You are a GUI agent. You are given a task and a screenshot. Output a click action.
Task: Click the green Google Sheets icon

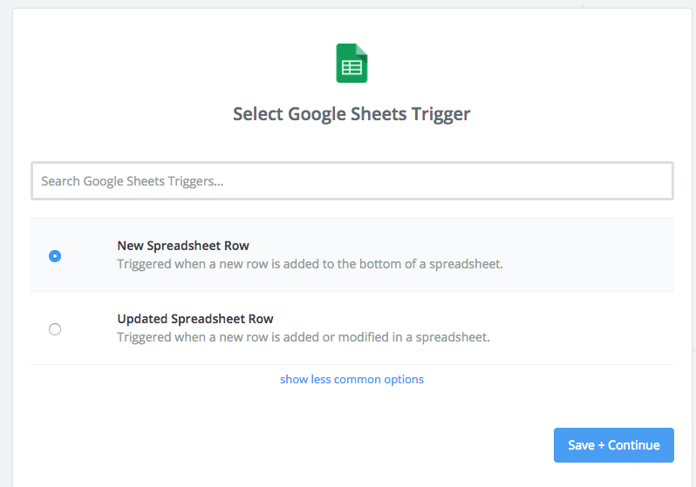351,63
